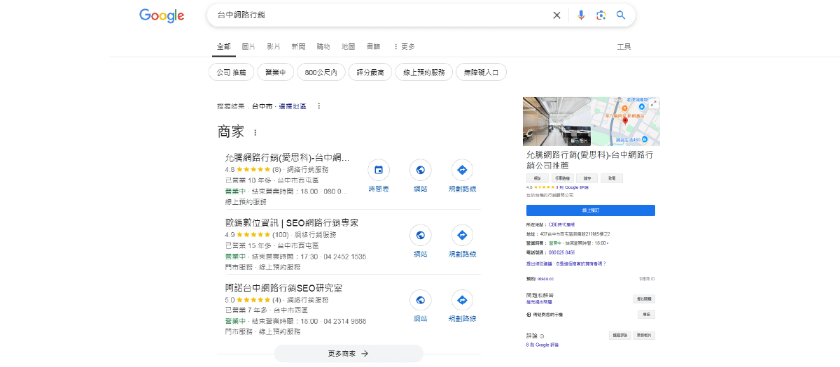Click the 更多商家 button

click(x=348, y=354)
